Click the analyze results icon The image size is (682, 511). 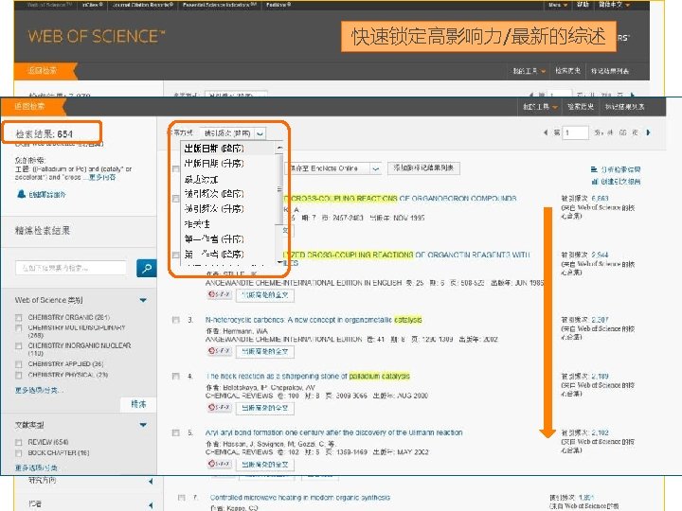[x=594, y=169]
